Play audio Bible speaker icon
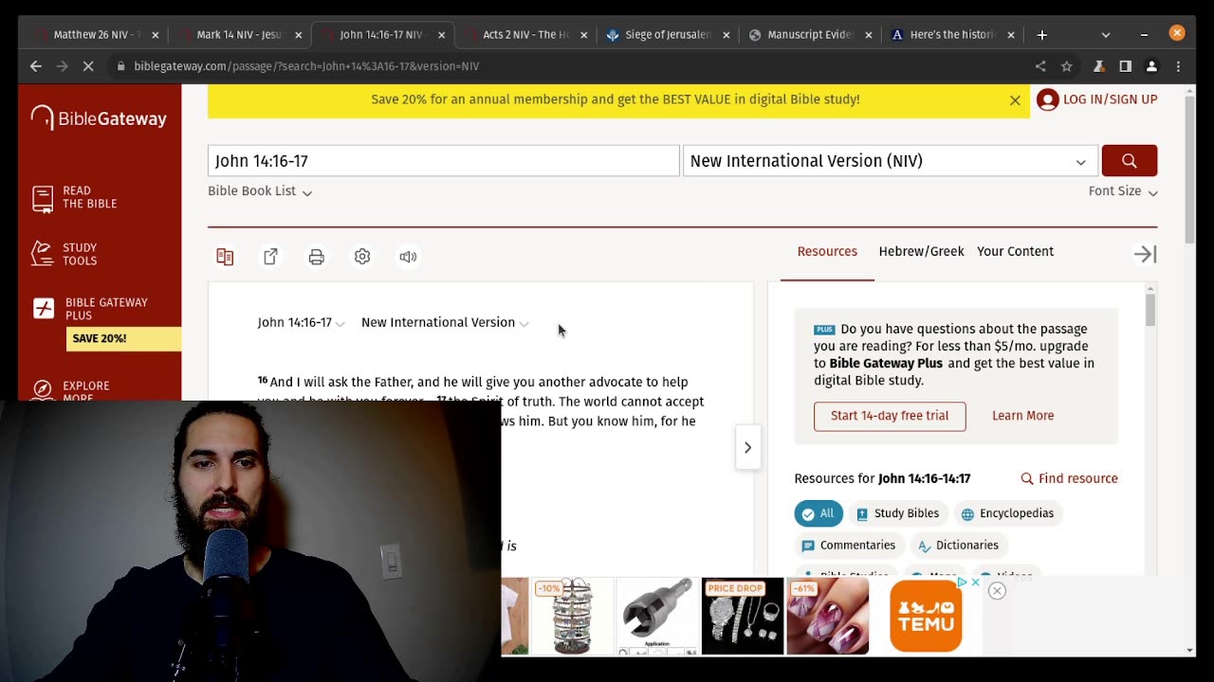This screenshot has height=682, width=1214. pos(408,257)
